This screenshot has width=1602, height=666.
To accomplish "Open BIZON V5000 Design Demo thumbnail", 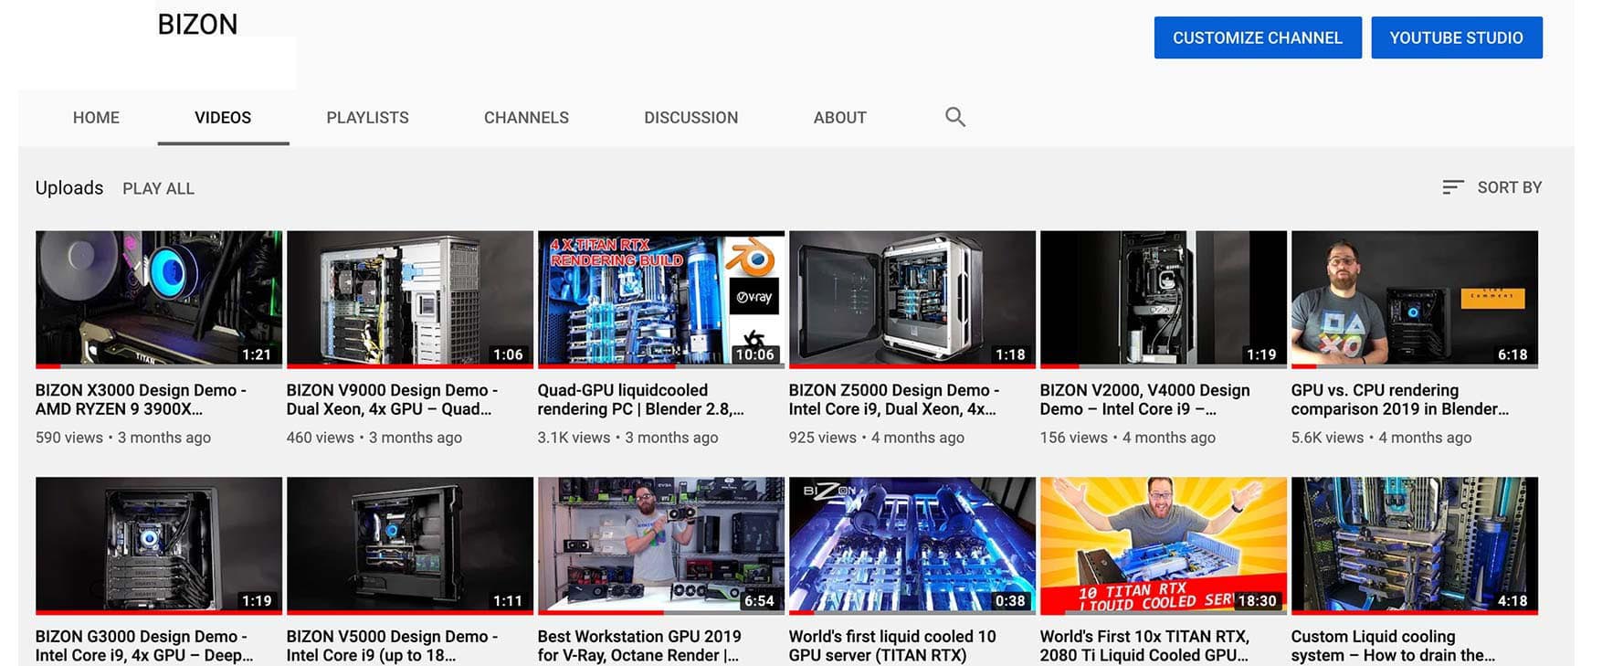I will [x=410, y=545].
